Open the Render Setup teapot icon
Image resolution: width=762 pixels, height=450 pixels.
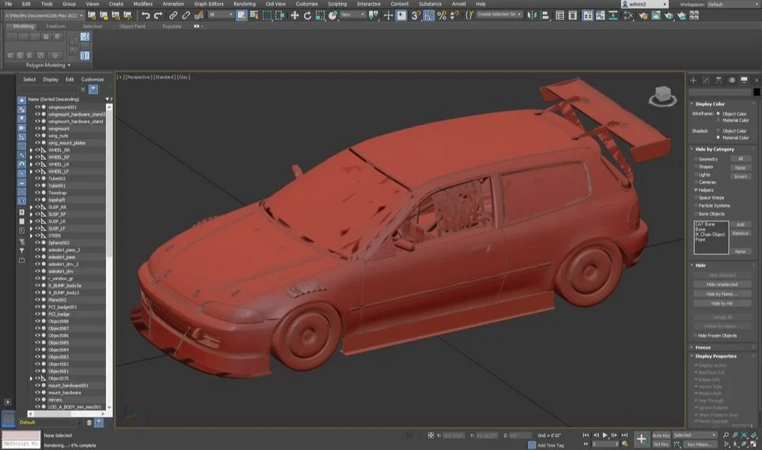point(643,15)
